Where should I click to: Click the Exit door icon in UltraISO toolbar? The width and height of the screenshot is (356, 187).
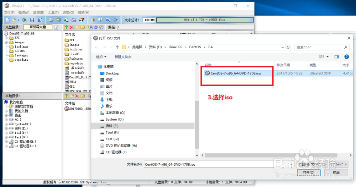(116, 20)
